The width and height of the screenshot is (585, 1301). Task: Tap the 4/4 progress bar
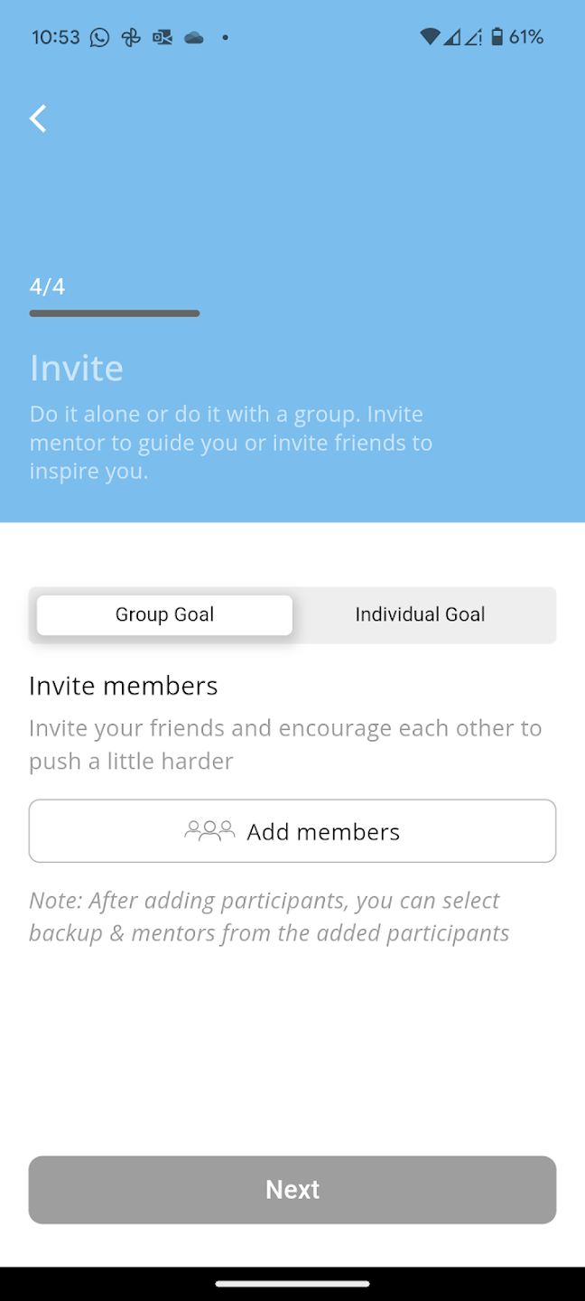coord(114,314)
